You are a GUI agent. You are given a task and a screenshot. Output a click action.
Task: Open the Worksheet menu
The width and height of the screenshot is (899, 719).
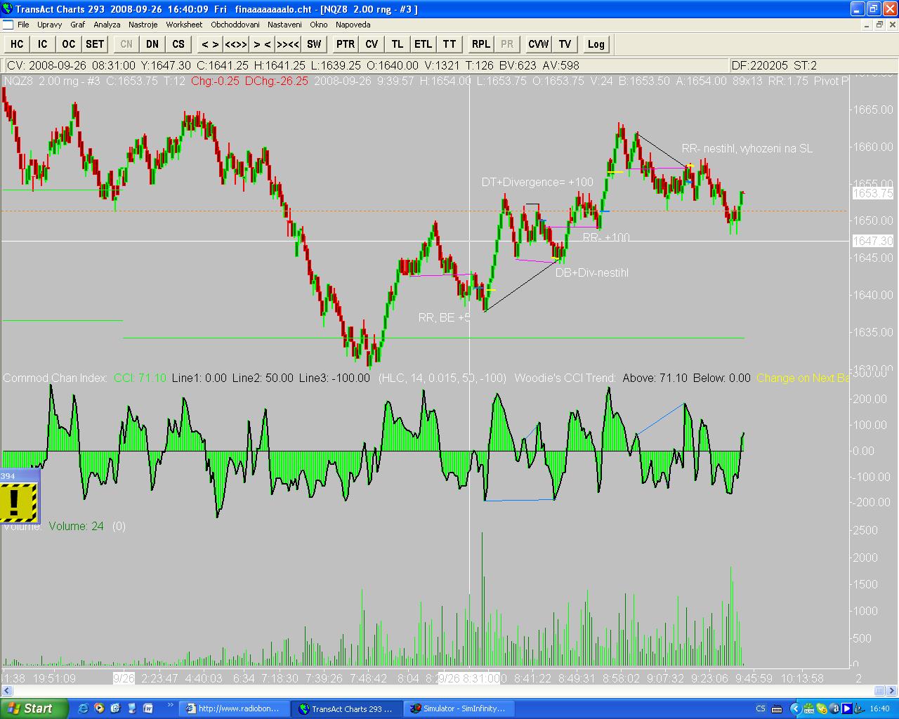point(184,25)
